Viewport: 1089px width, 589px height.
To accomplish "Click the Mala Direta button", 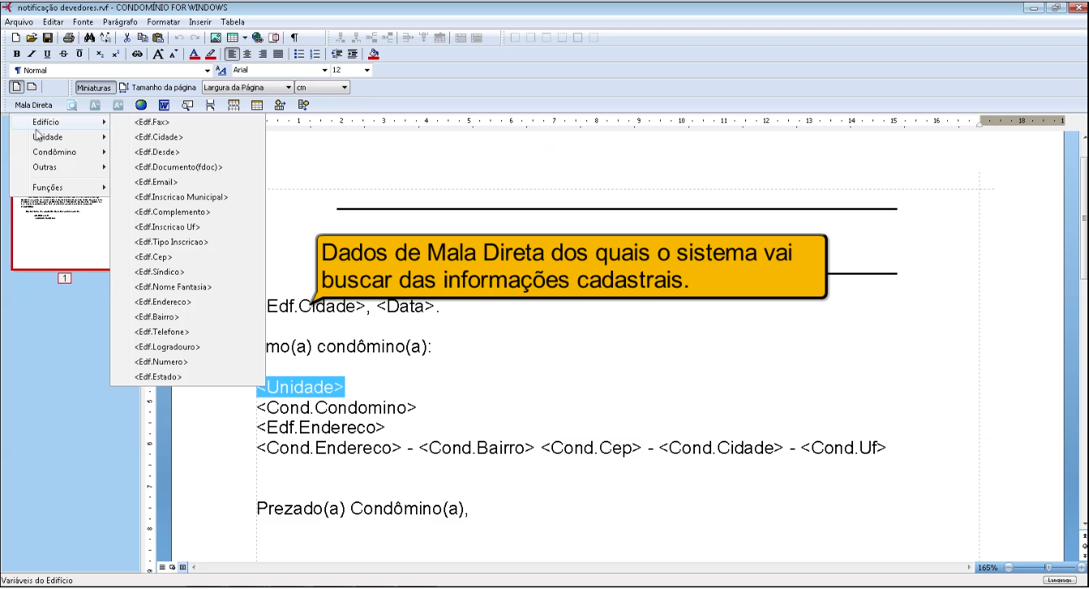I will 33,105.
